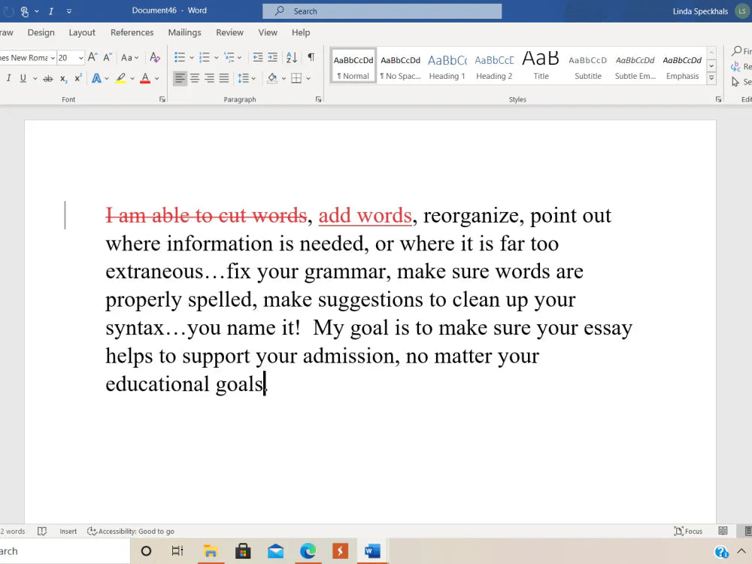Open the Help tab
The width and height of the screenshot is (752, 564).
pos(301,32)
